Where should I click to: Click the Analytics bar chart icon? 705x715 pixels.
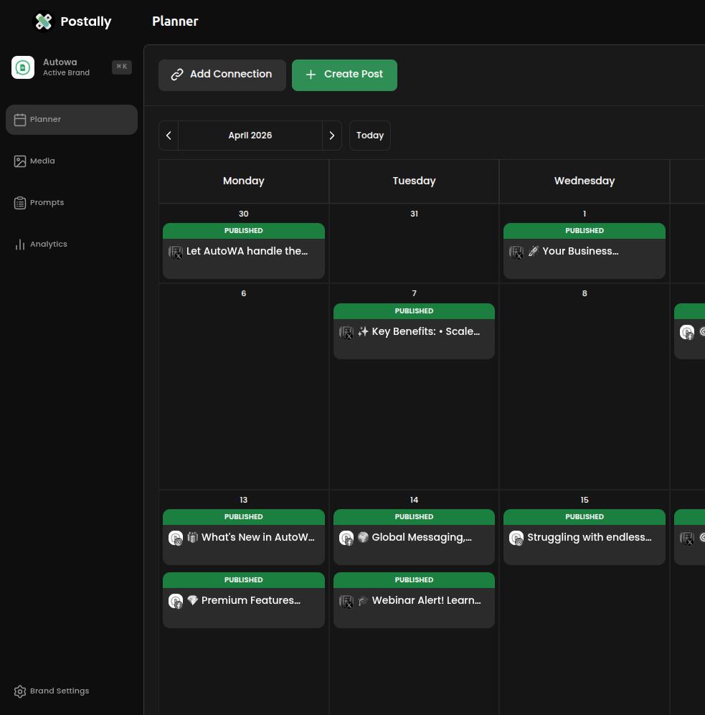click(x=19, y=245)
